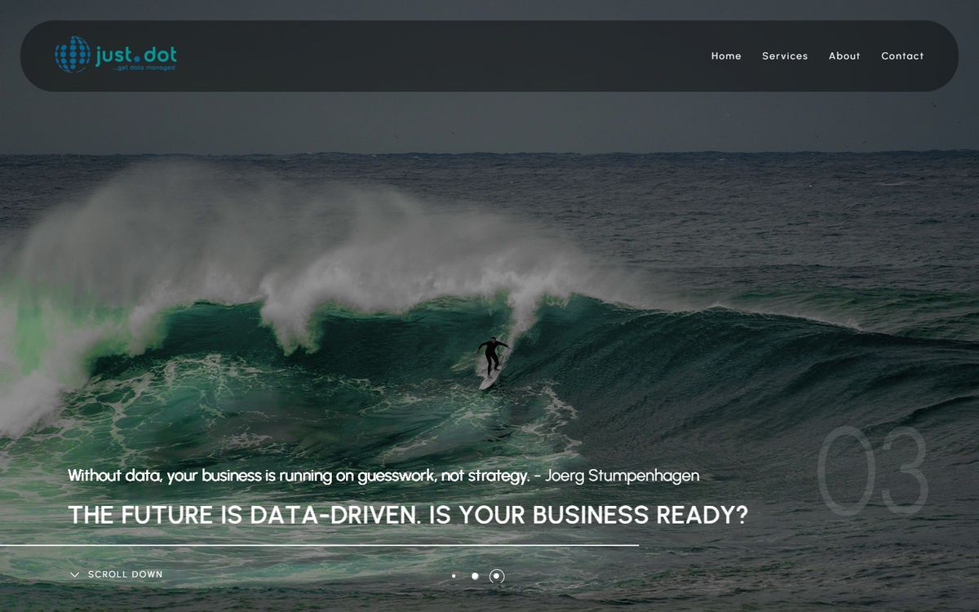Go to the About page
Viewport: 979px width, 612px height.
click(844, 56)
